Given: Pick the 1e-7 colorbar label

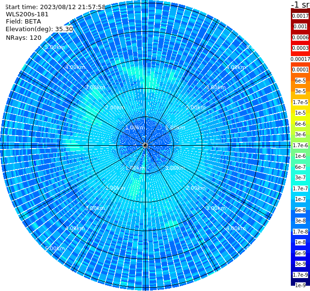Looking at the screenshot, I should point(300,199).
